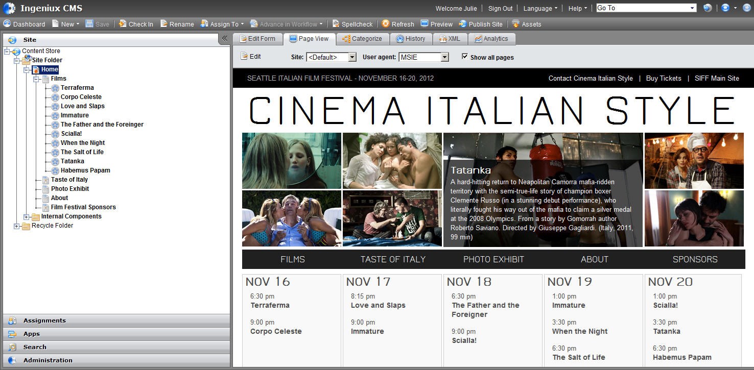This screenshot has height=370, width=754.
Task: Open the Help dropdown menu
Action: click(578, 8)
